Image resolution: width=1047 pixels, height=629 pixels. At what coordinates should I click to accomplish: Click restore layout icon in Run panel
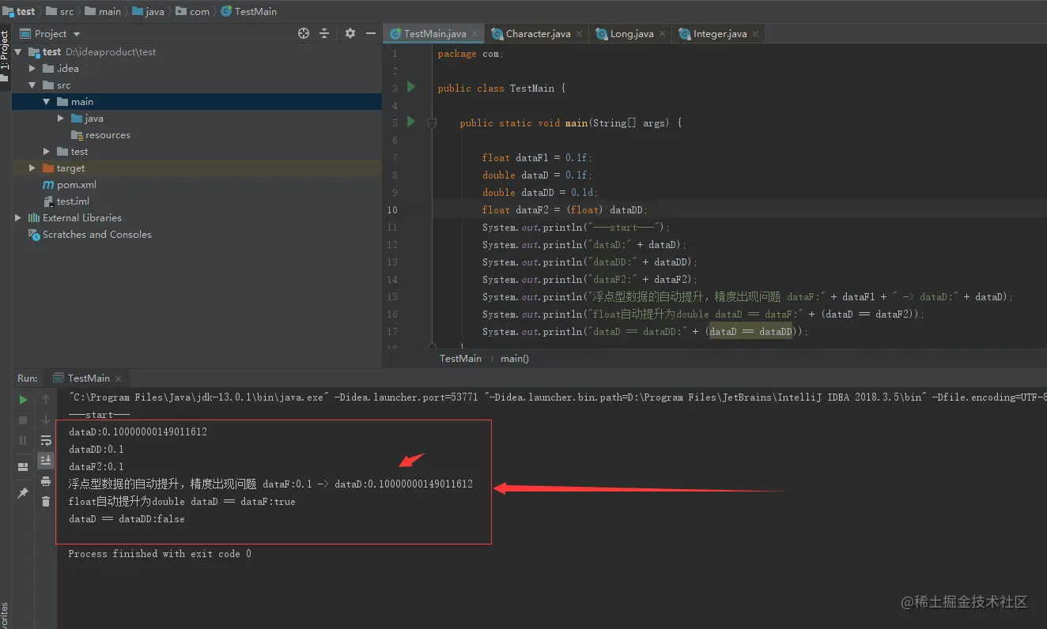pyautogui.click(x=23, y=467)
